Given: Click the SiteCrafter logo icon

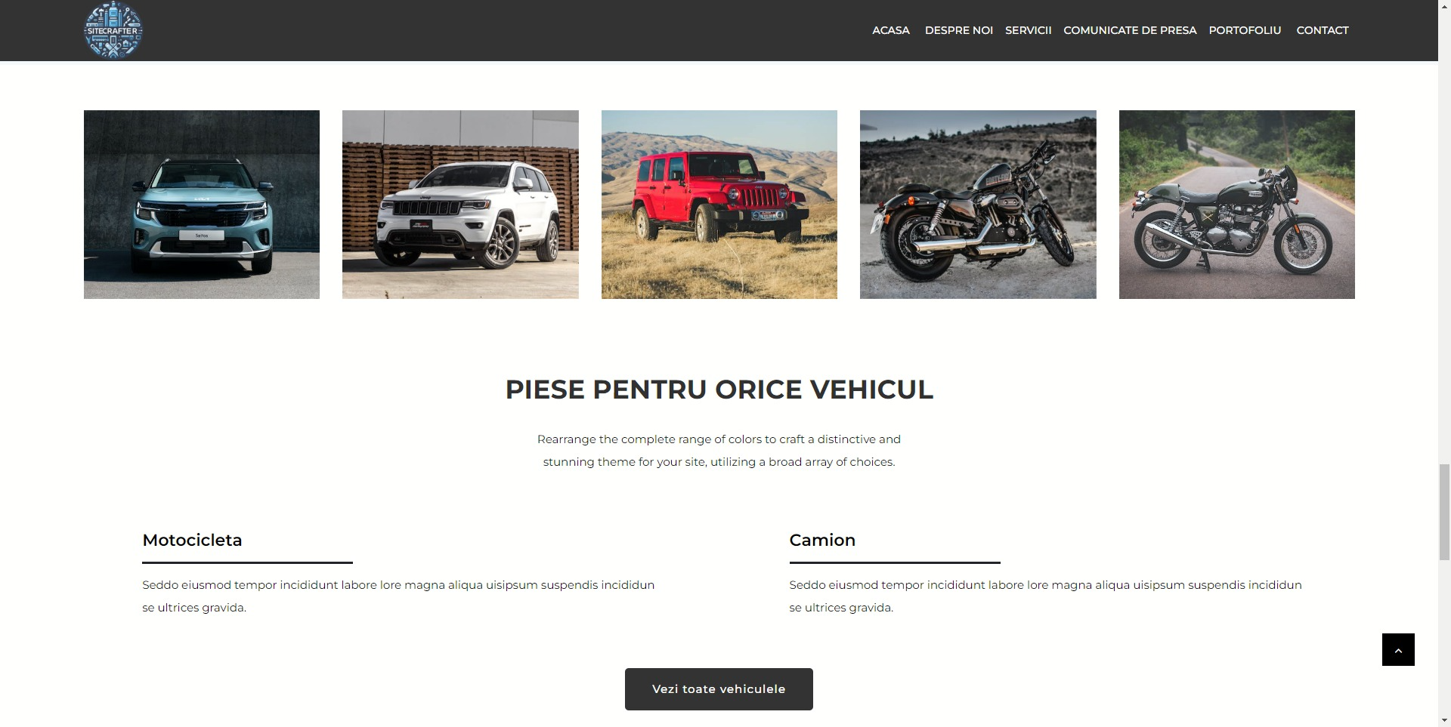Looking at the screenshot, I should pyautogui.click(x=113, y=30).
